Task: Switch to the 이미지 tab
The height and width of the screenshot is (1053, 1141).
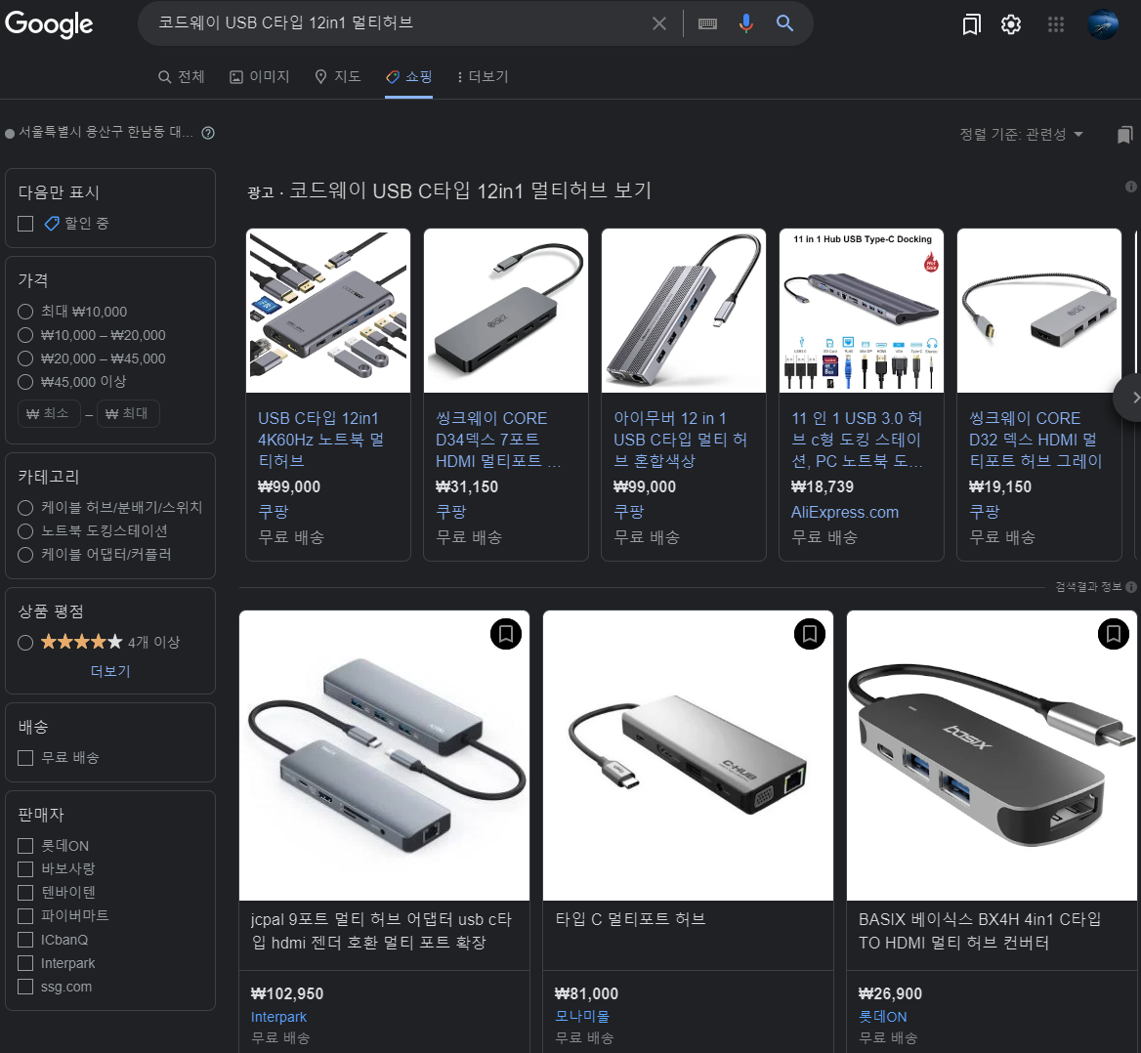Action: 259,76
